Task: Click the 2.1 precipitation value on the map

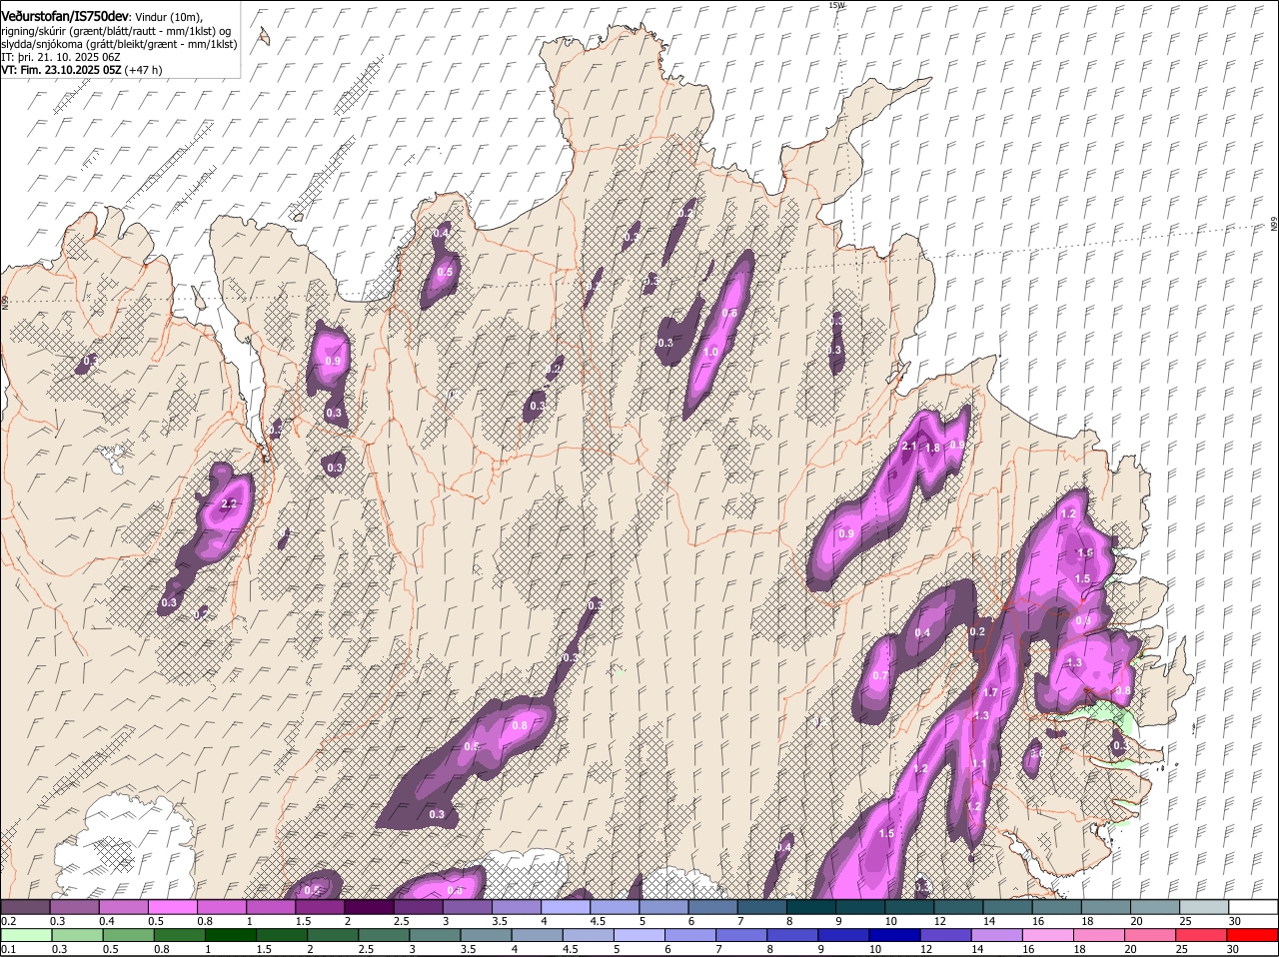Action: coord(909,446)
